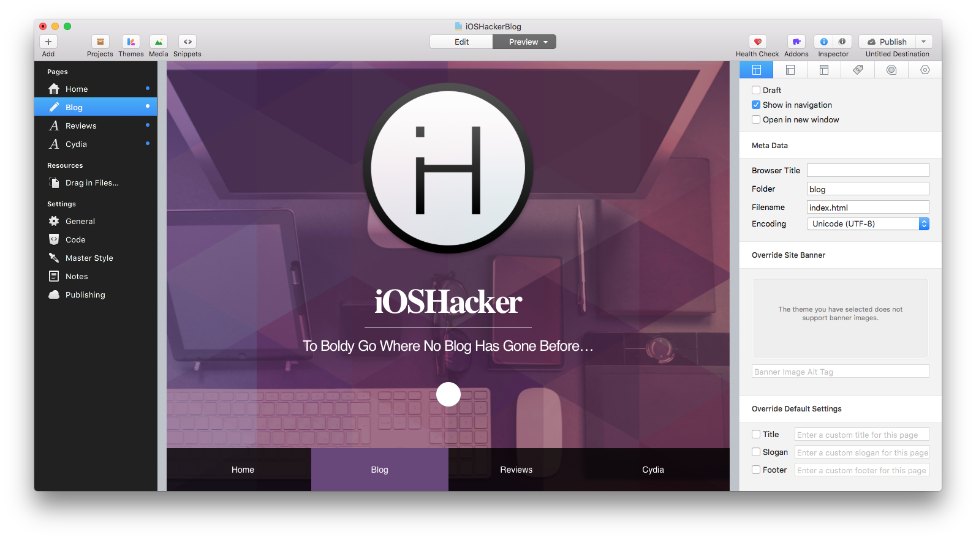This screenshot has width=976, height=540.
Task: Click Home in preview navigation
Action: [x=243, y=470]
